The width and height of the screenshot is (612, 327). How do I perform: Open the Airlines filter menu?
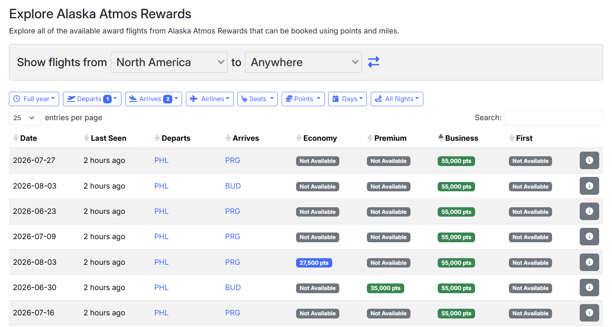pyautogui.click(x=210, y=99)
